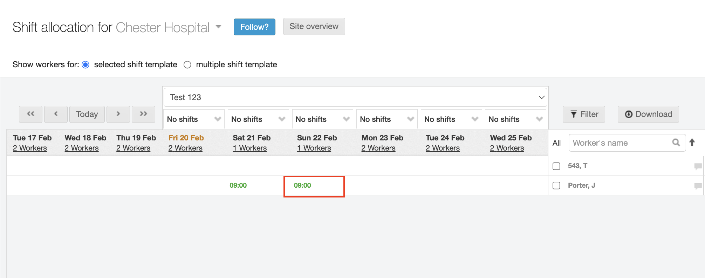Open the Site overview page
The height and width of the screenshot is (278, 705).
tap(314, 26)
